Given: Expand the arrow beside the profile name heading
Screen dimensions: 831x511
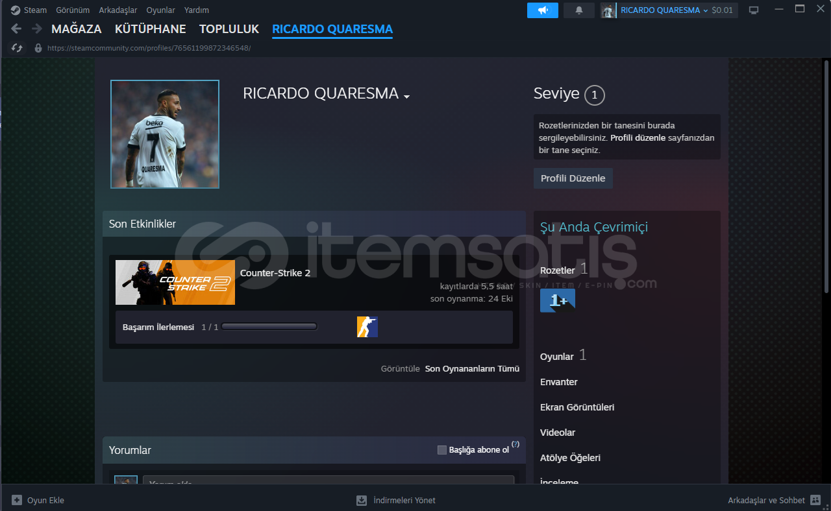Looking at the screenshot, I should (x=406, y=97).
